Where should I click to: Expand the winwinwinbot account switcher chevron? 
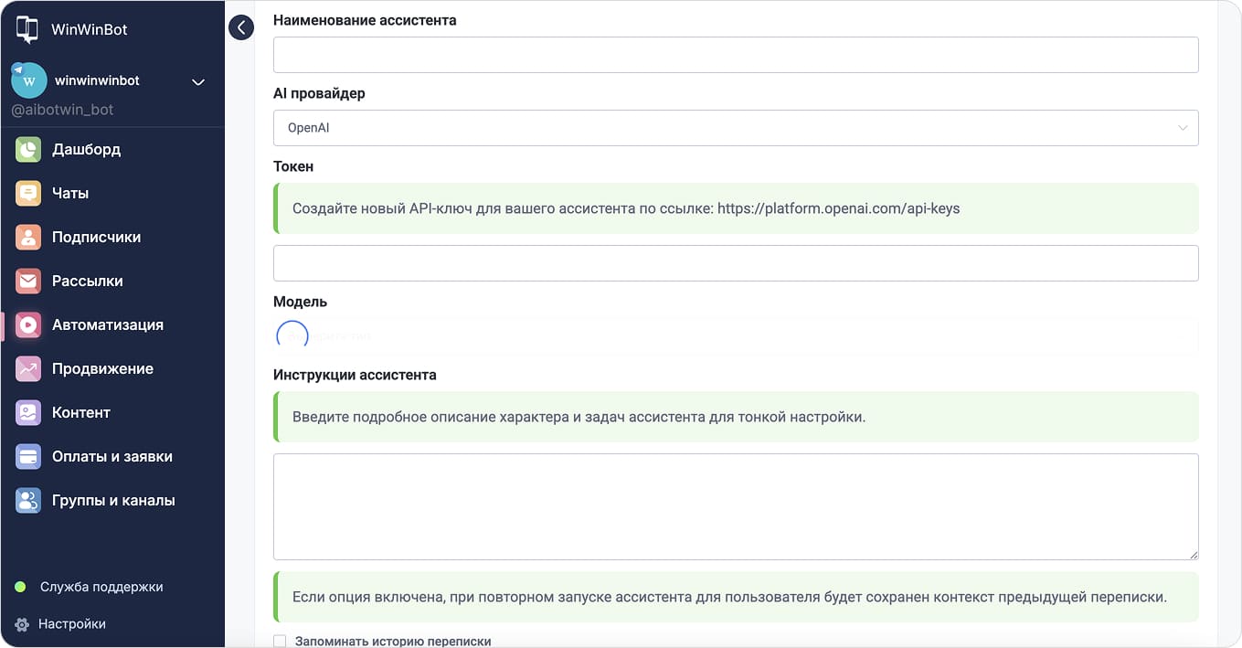coord(197,82)
